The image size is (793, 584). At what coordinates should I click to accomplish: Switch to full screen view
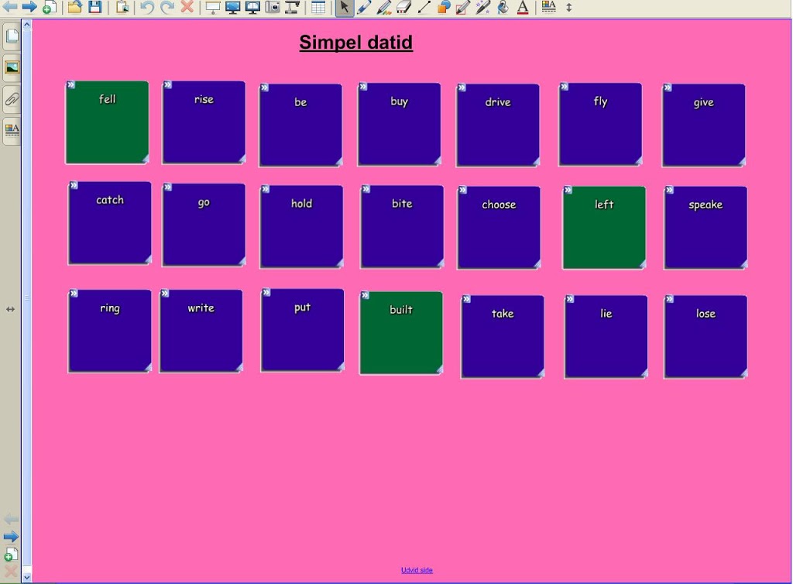click(x=232, y=7)
